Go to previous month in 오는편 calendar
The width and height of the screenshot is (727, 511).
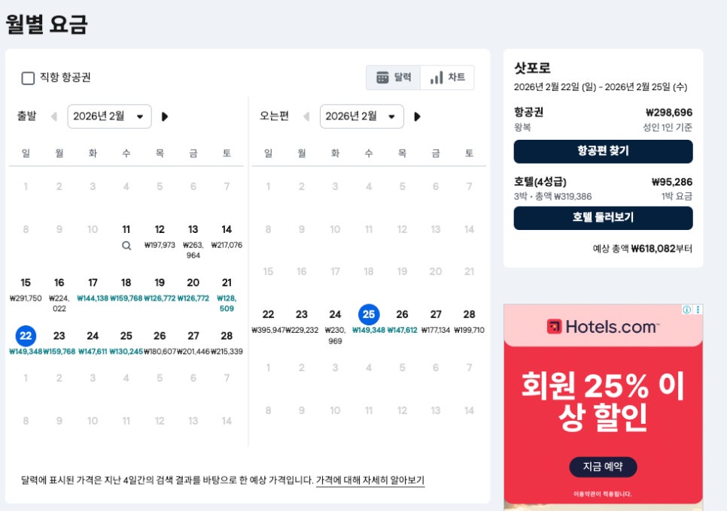point(306,116)
